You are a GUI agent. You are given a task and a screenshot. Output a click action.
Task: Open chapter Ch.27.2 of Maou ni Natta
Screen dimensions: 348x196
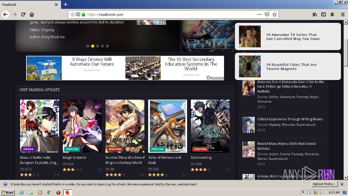[26, 169]
